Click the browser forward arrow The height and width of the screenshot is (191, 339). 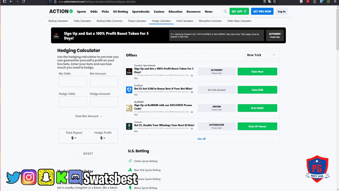[x=17, y=2]
